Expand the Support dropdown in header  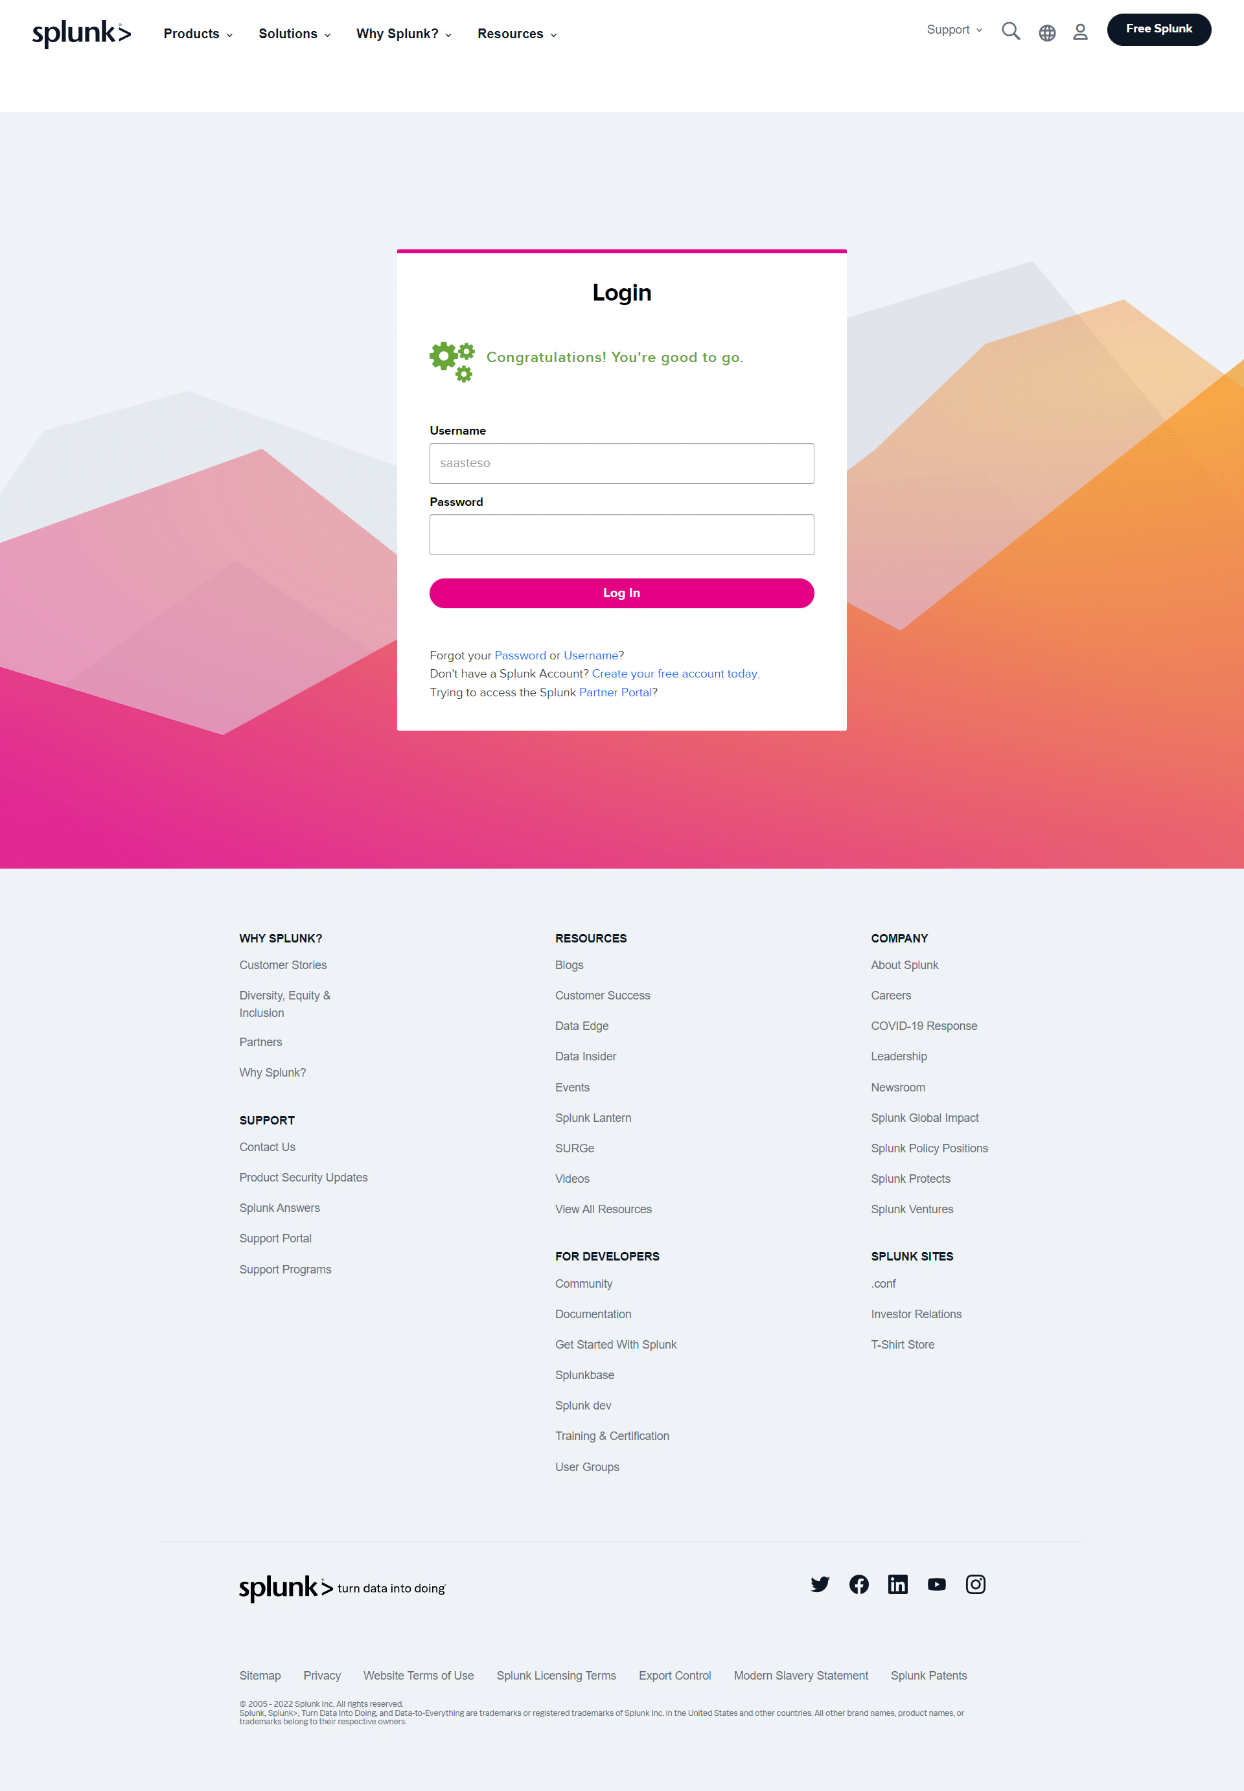[x=954, y=30]
